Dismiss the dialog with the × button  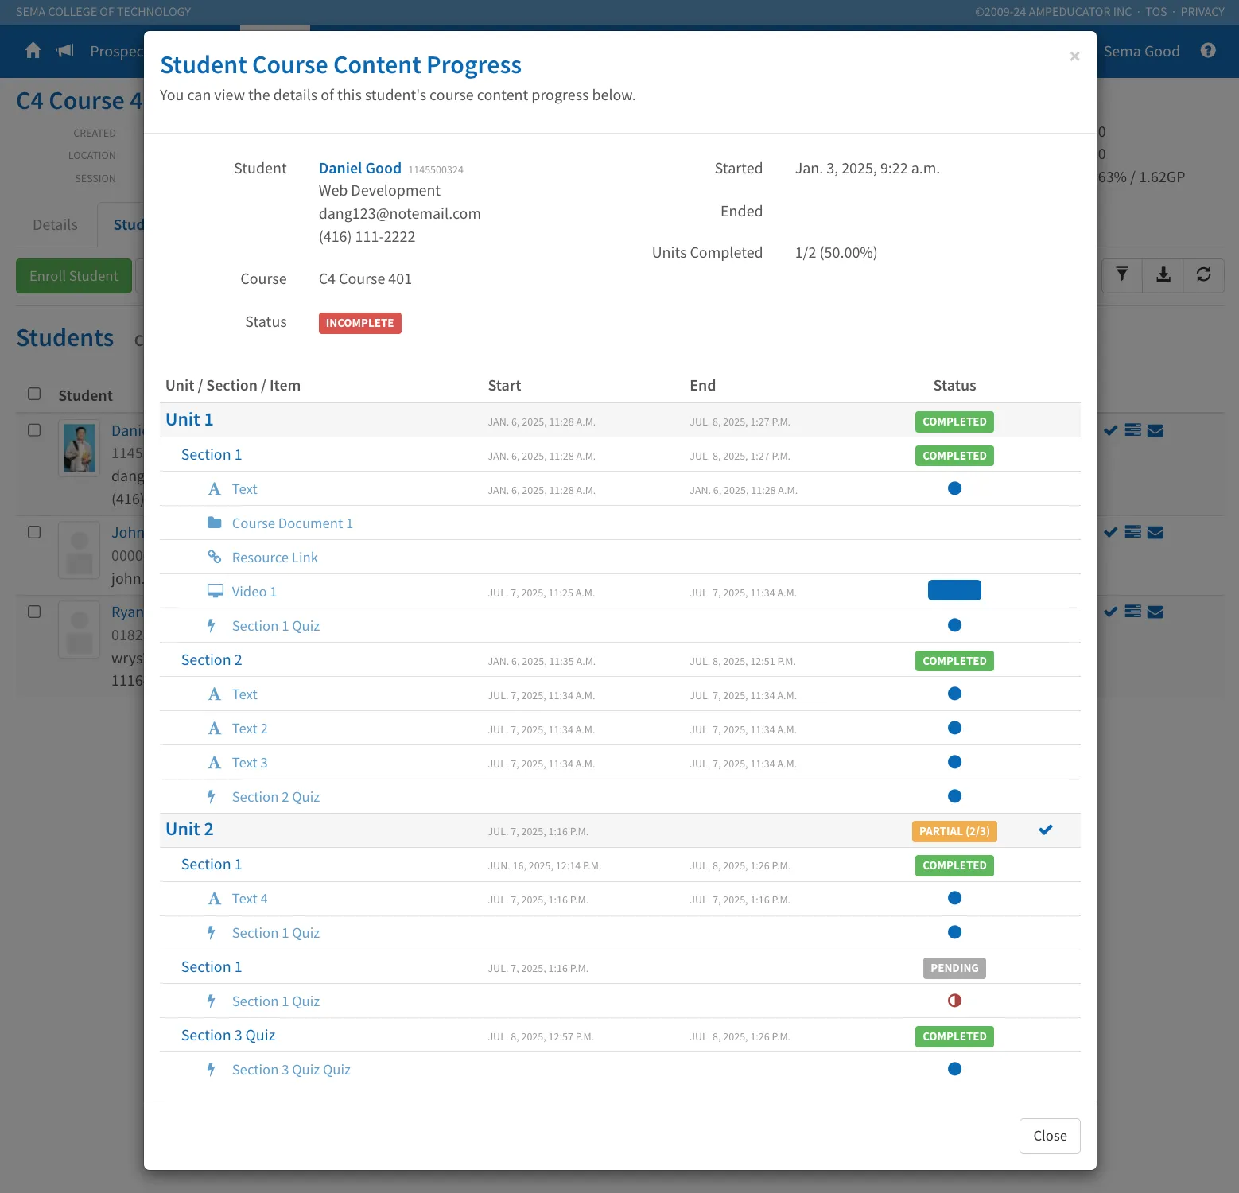click(x=1074, y=56)
